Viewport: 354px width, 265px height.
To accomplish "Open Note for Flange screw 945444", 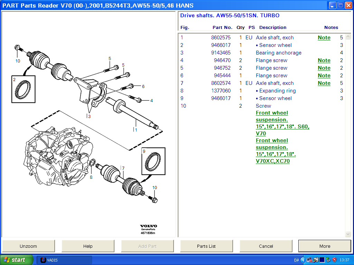I will 324,76.
